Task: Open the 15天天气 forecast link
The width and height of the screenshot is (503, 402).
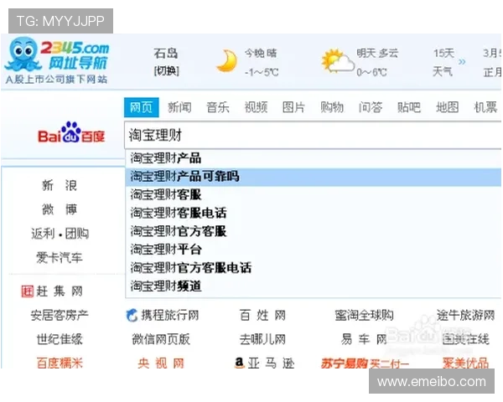Action: pyautogui.click(x=443, y=62)
